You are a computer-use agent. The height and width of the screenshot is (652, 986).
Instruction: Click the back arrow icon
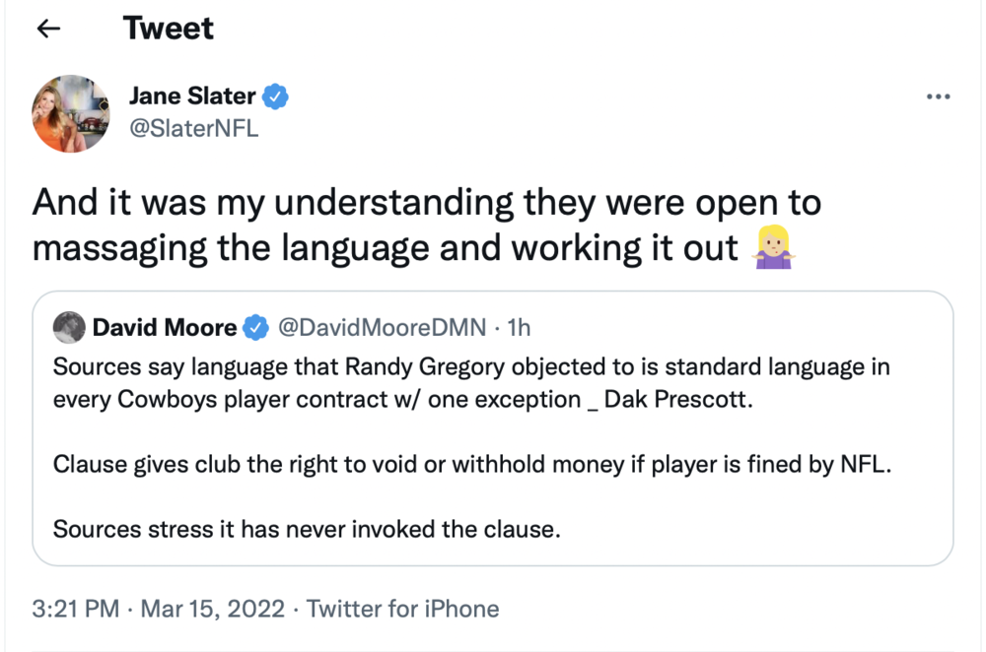48,30
